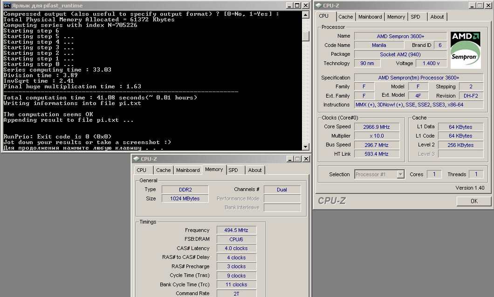Click the Command Rate value 2T

pyautogui.click(x=236, y=294)
